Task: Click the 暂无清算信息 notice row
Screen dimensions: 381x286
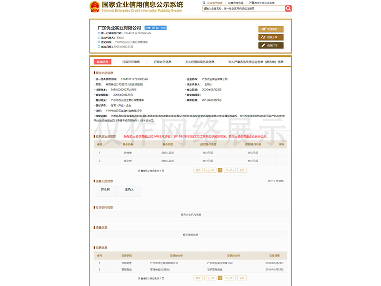Action: 190,235
